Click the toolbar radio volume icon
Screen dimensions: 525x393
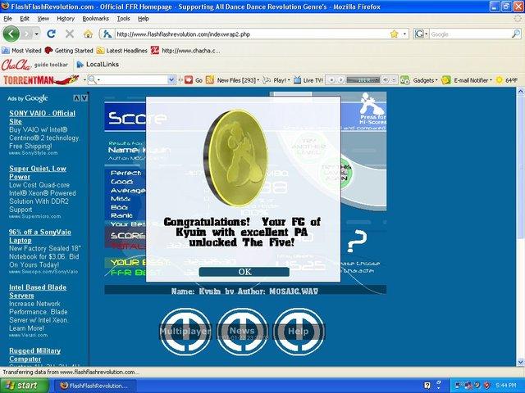386,80
